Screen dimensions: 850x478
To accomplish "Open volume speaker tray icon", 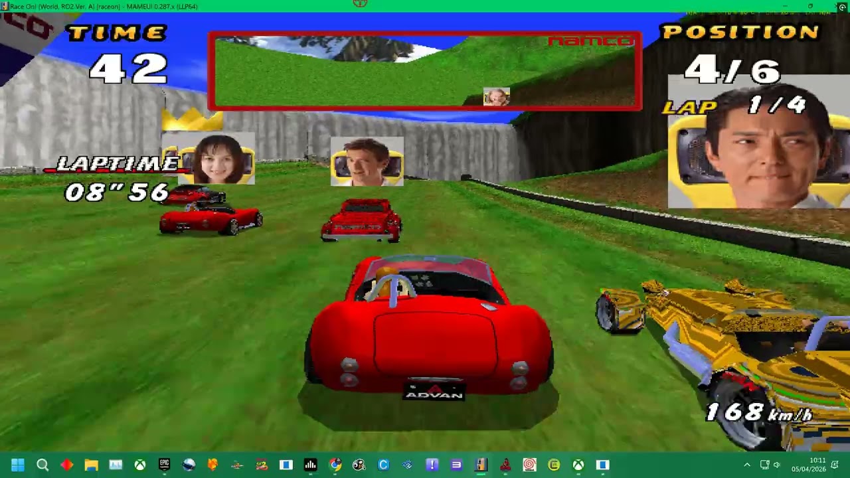I will click(776, 465).
